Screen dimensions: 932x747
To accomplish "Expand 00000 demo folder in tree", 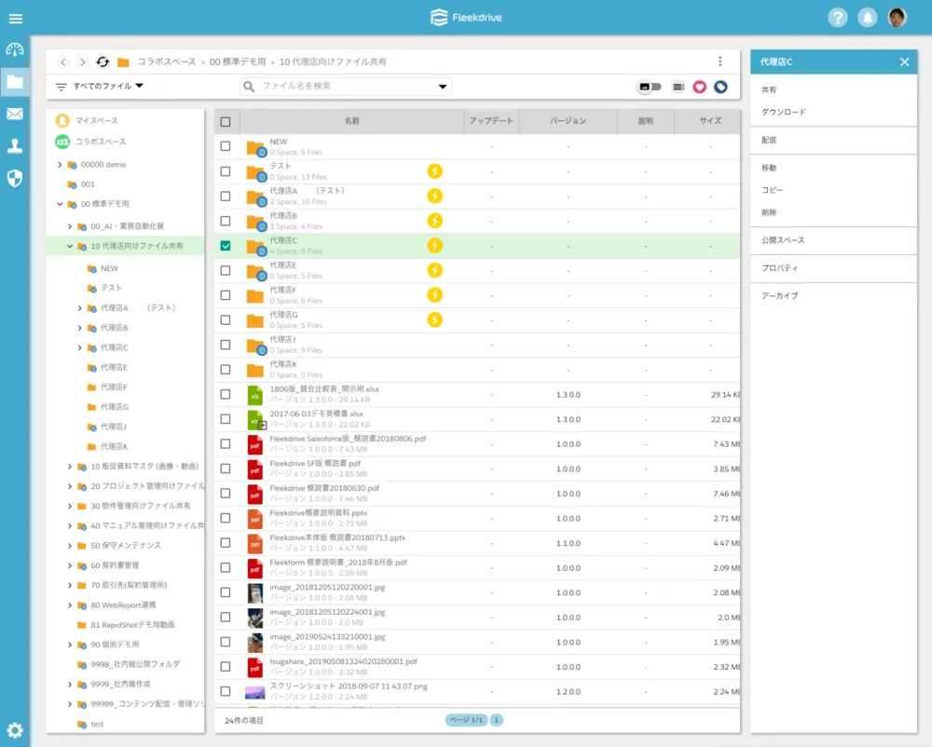I will point(60,165).
